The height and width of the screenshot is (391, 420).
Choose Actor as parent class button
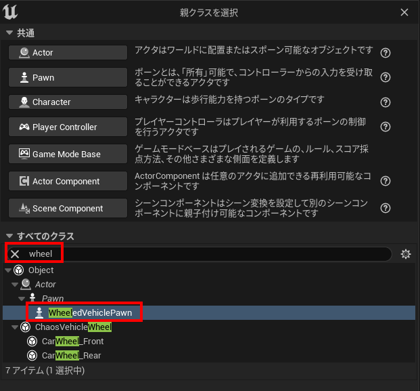(x=68, y=52)
